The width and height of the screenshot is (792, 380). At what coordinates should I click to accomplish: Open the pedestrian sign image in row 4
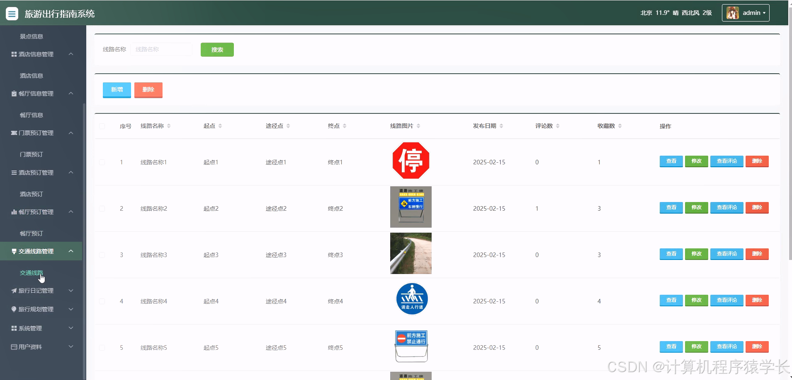click(x=412, y=299)
